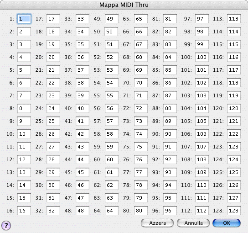Click the field for entry 60
This screenshot has height=233, width=248.
[112, 159]
